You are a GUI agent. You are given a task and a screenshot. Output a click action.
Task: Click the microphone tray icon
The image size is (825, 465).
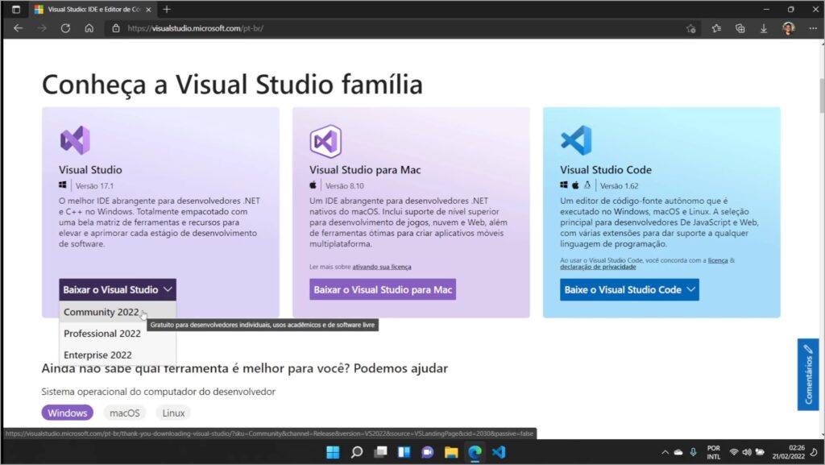[694, 452]
